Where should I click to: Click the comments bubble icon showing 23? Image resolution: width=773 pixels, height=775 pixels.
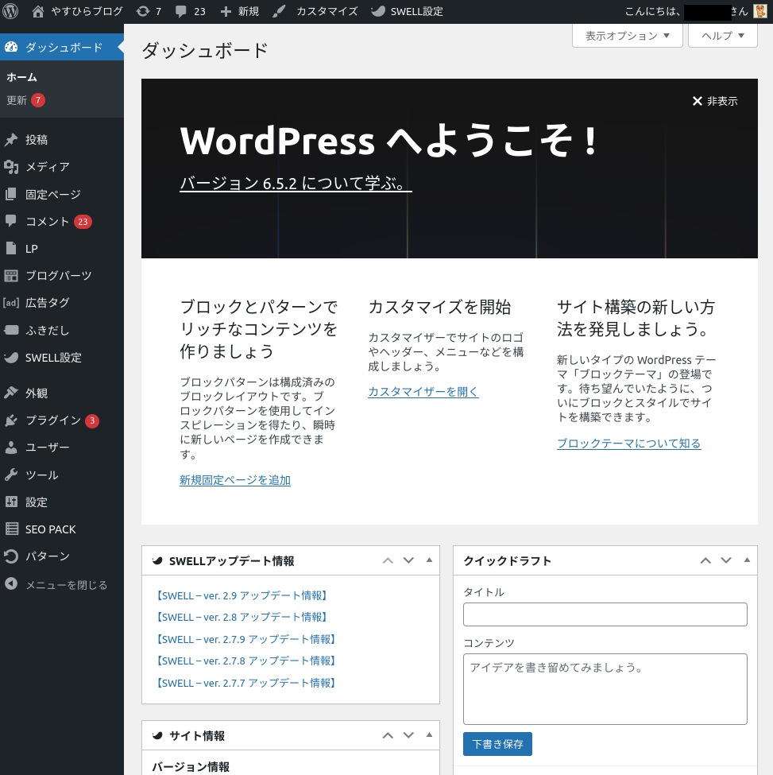pyautogui.click(x=189, y=11)
